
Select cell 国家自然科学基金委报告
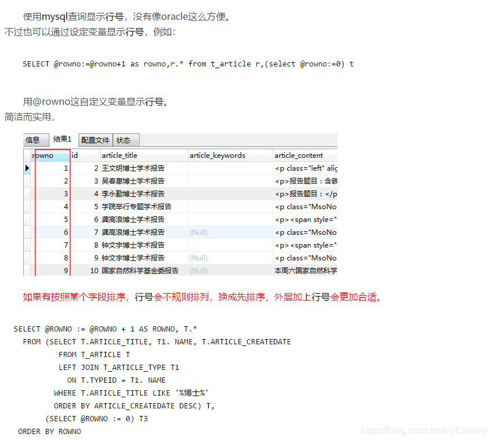point(144,271)
